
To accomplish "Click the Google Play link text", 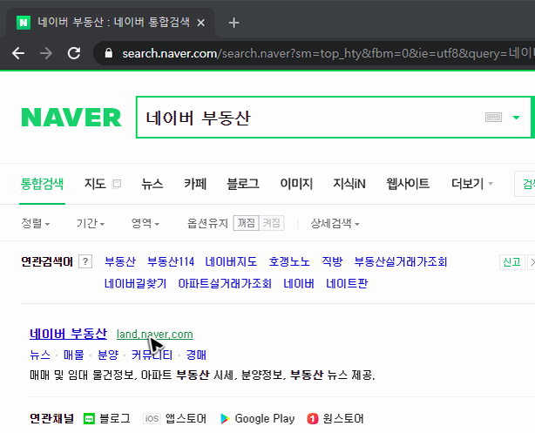I will 265,419.
